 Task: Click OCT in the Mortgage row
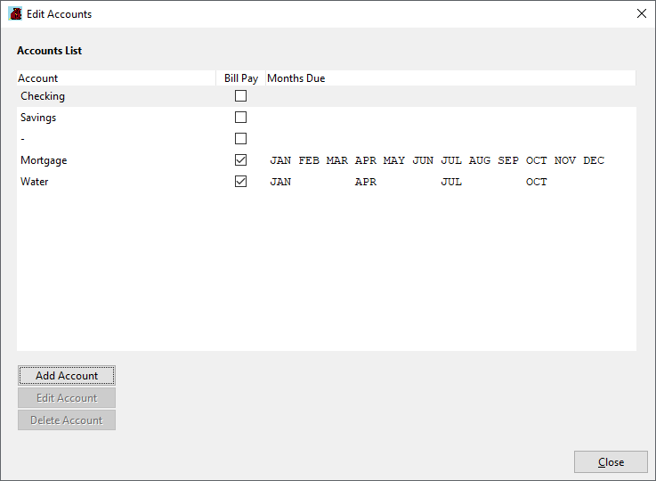537,160
